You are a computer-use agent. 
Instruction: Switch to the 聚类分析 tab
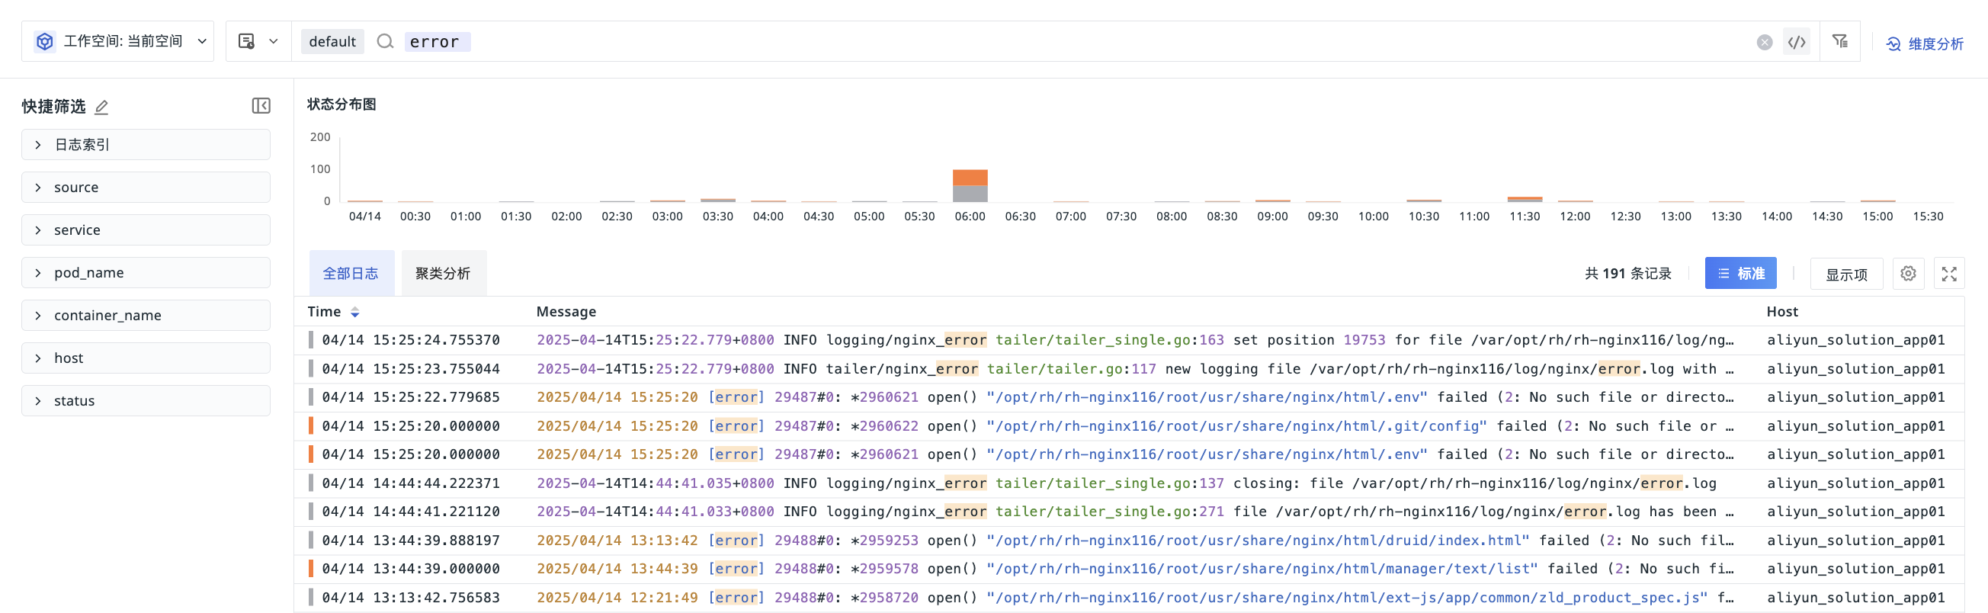[x=443, y=273]
